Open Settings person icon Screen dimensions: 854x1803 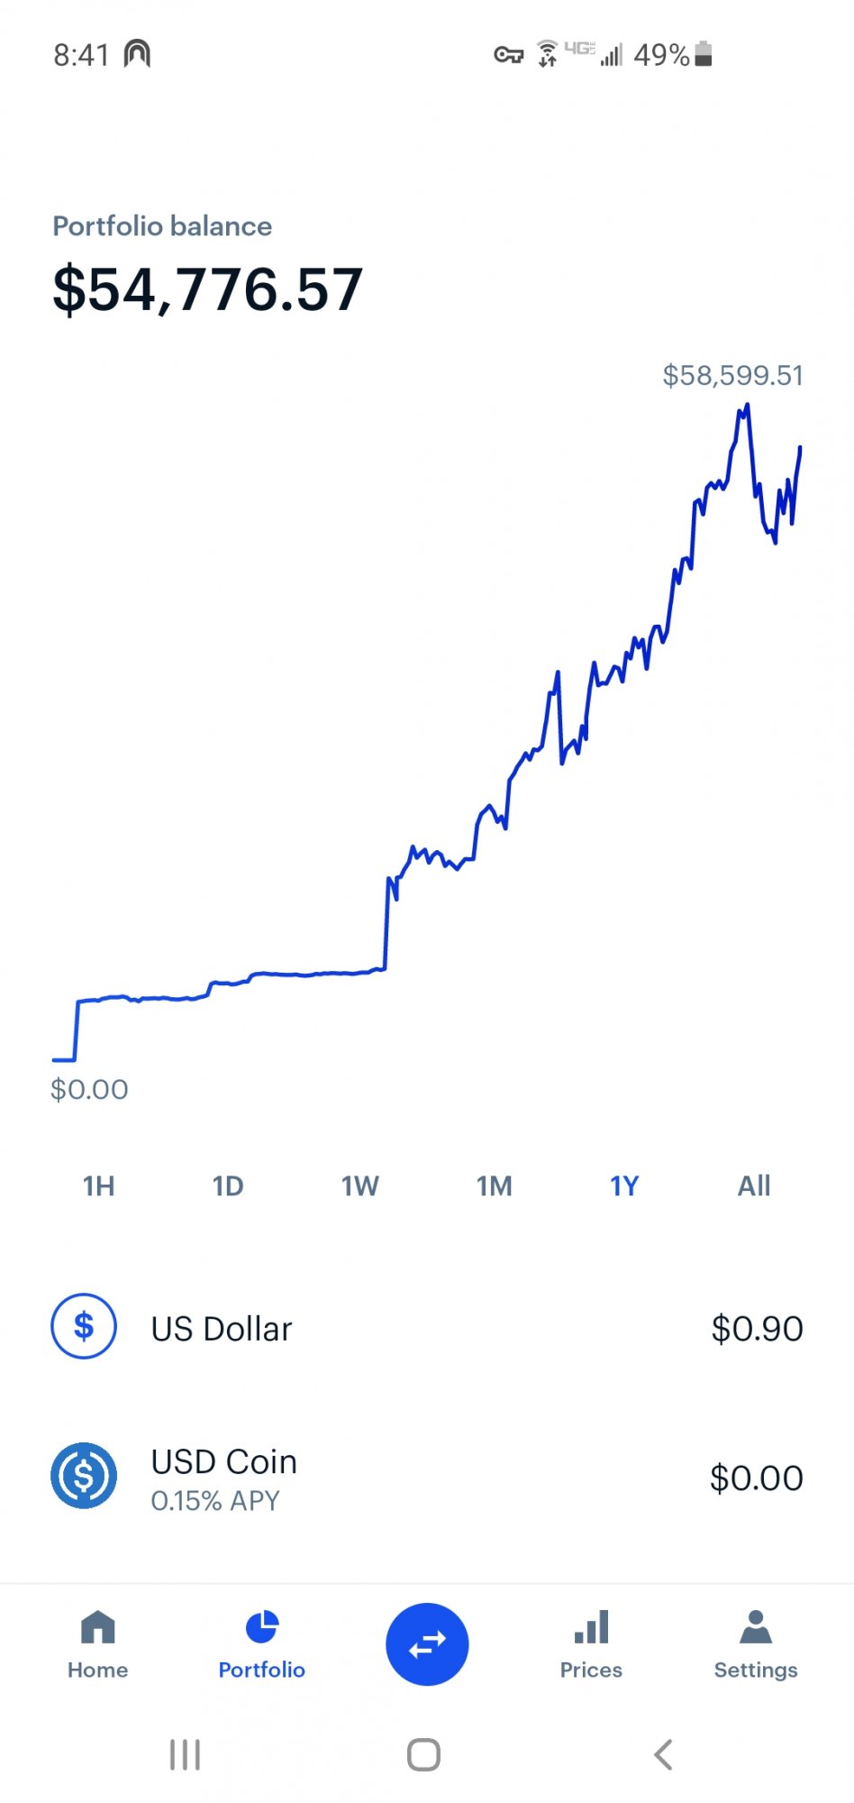(755, 1628)
